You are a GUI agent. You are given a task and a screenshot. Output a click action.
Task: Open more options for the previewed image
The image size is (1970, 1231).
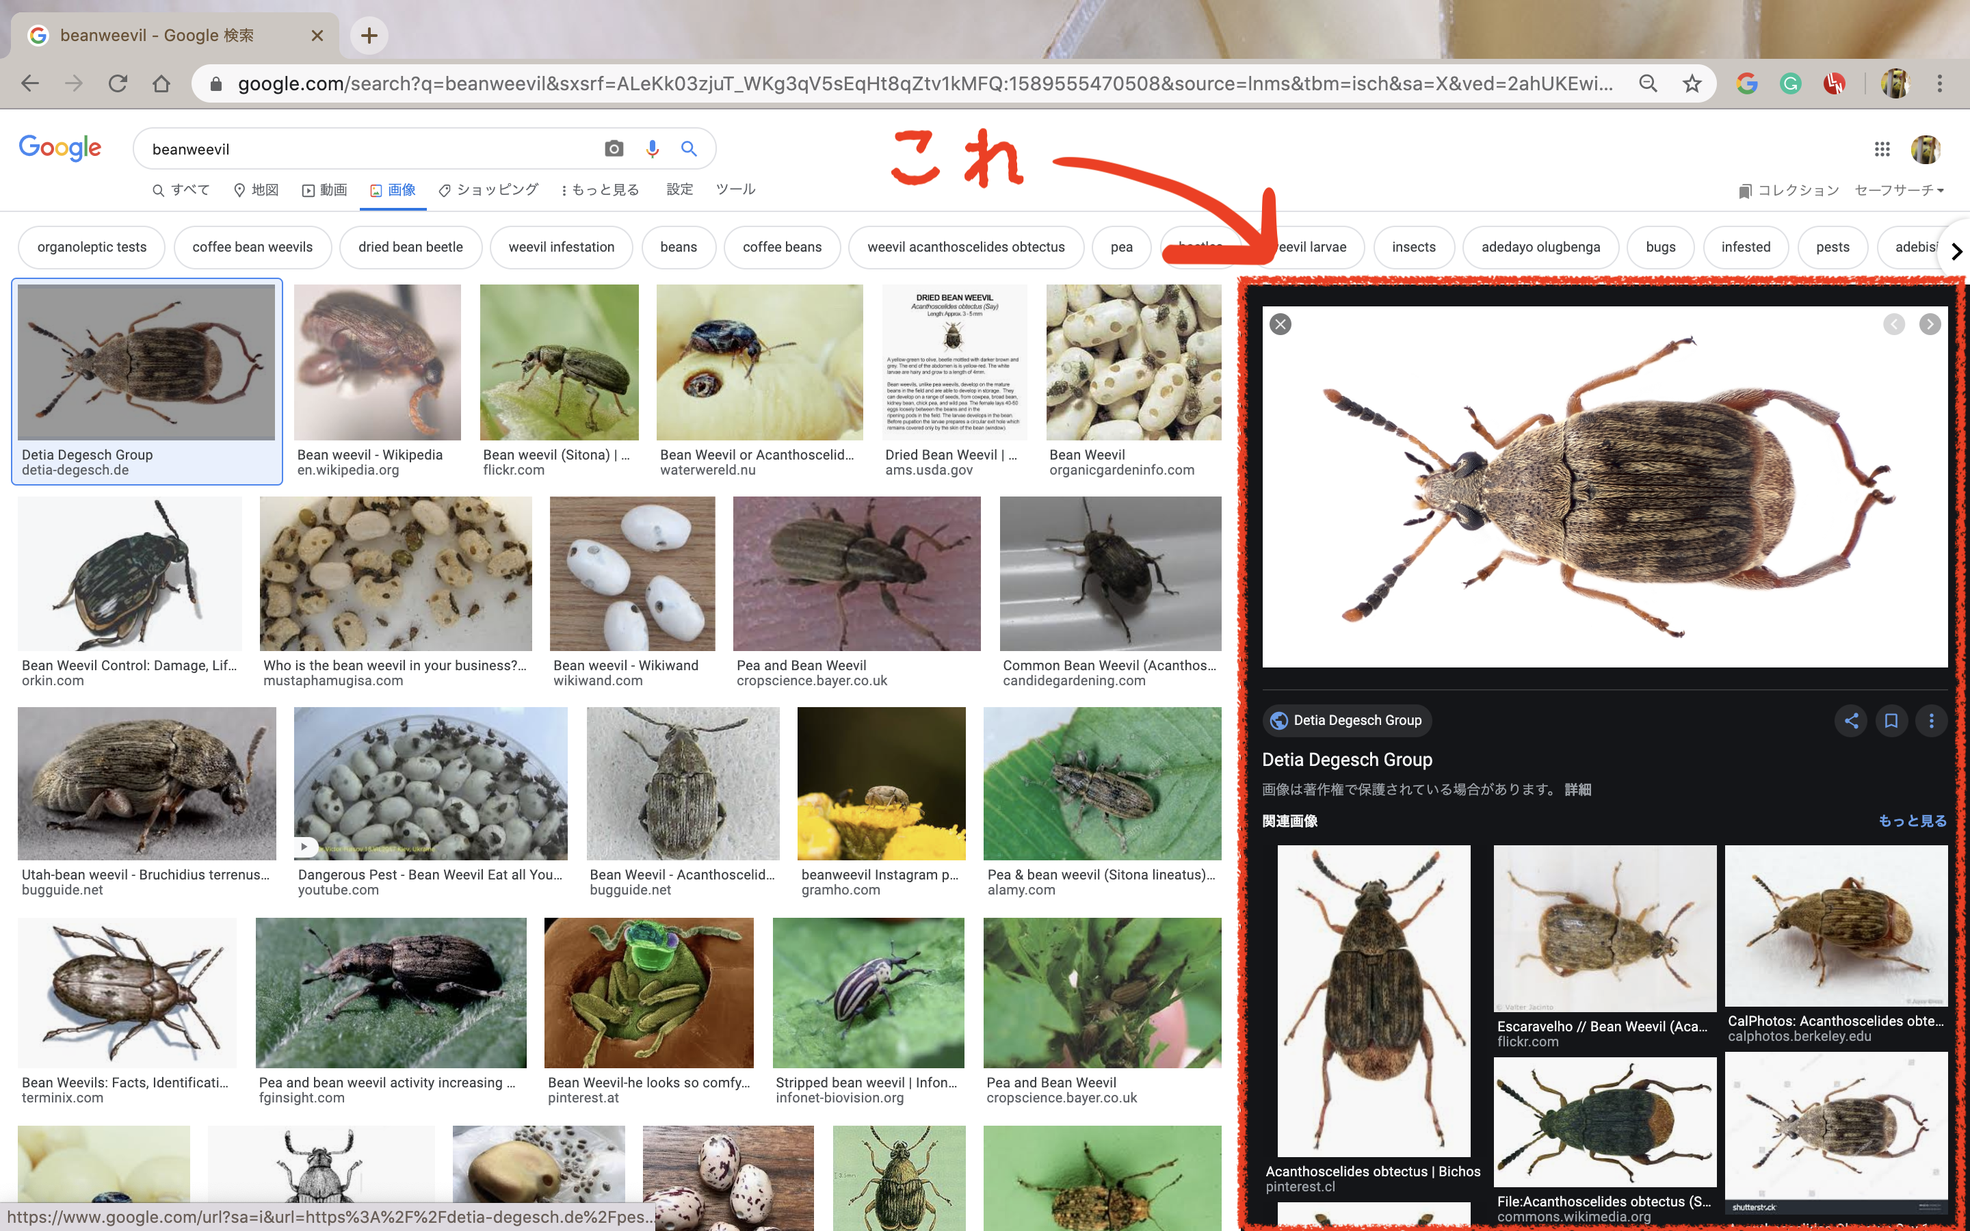tap(1931, 721)
